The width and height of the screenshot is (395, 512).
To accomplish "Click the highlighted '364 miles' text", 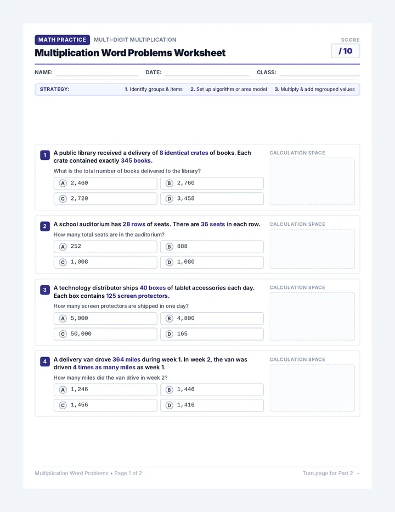I will [126, 359].
